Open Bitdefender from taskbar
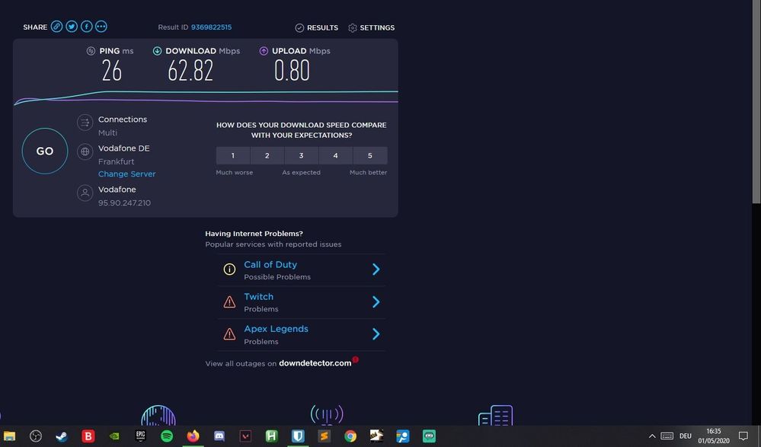Screen dimensions: 761x447 tap(88, 436)
